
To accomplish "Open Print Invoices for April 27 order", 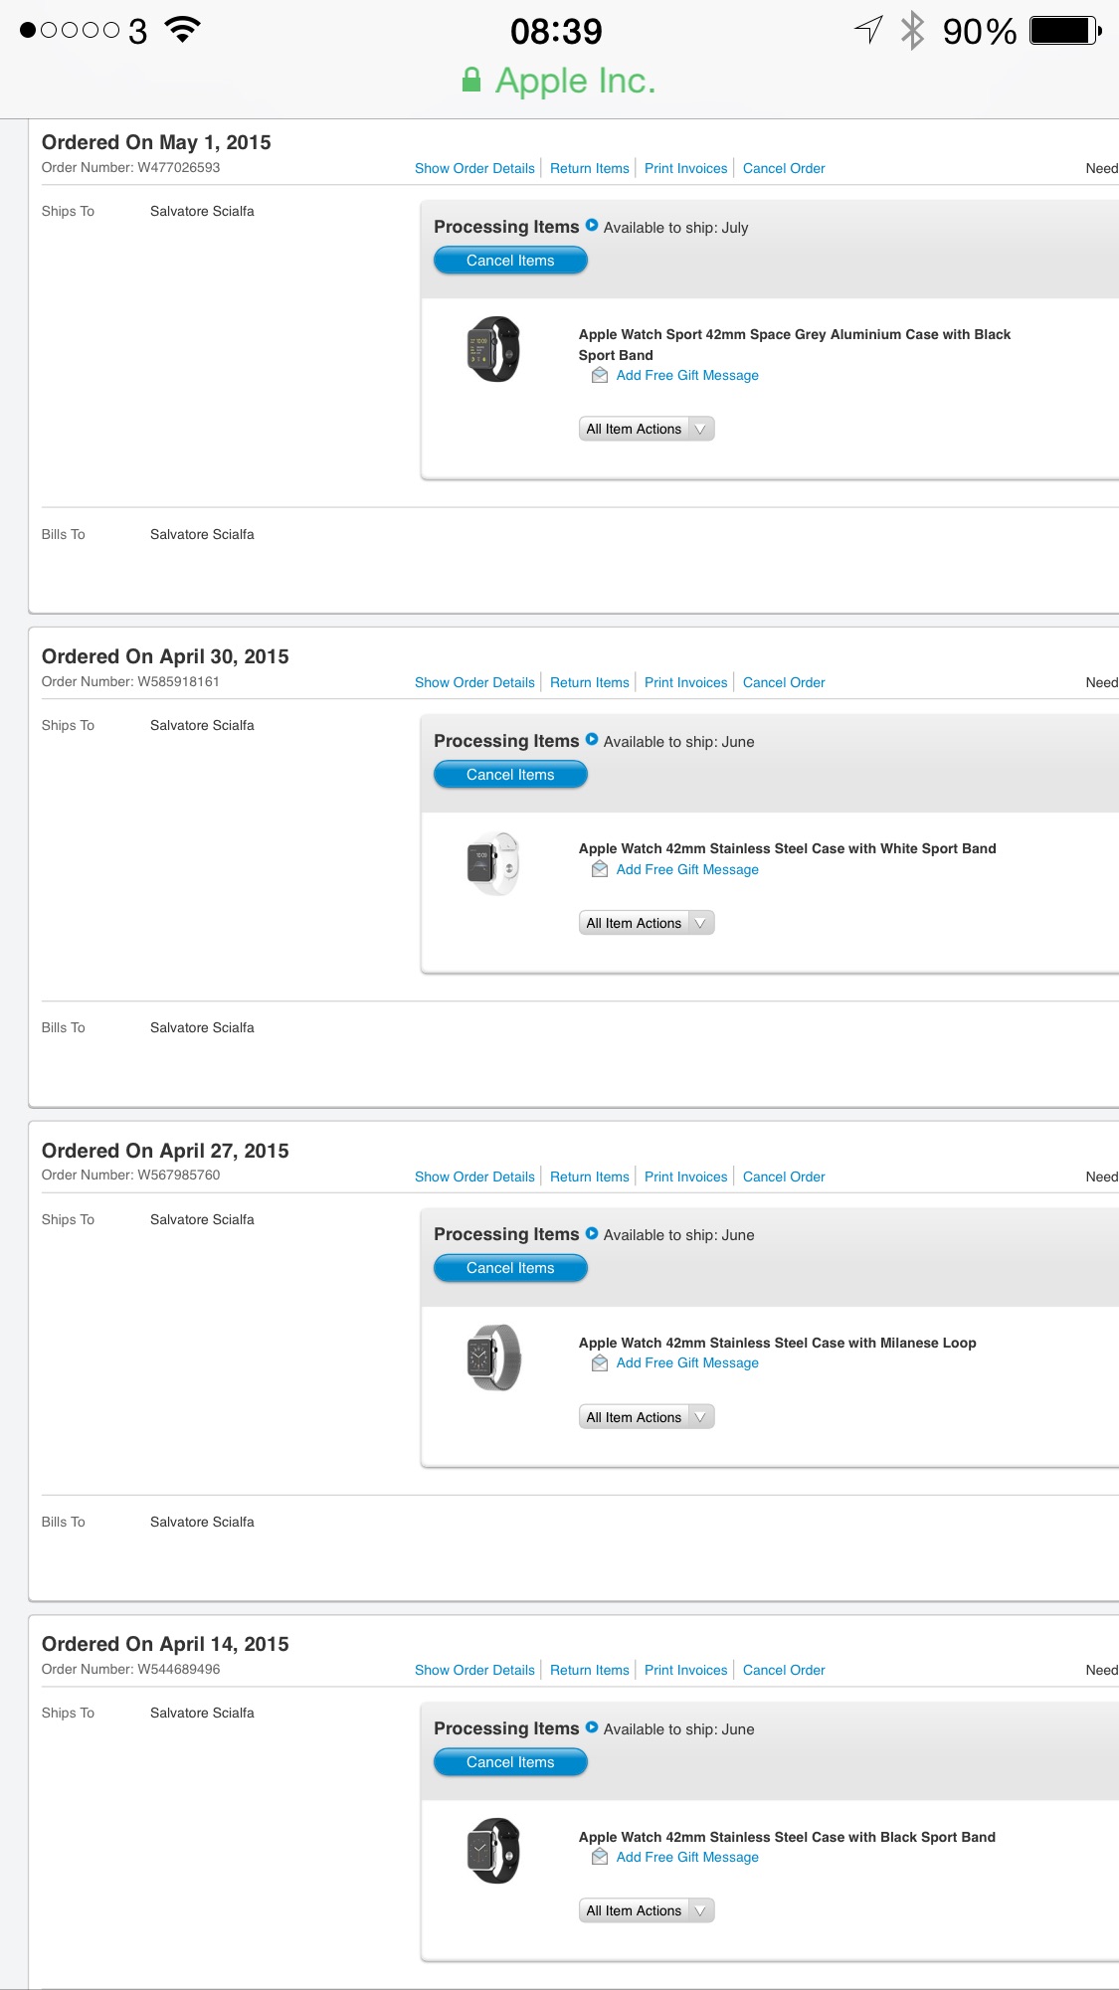I will pos(686,1176).
